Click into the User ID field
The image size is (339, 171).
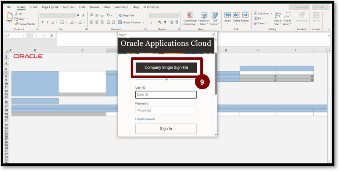[166, 95]
